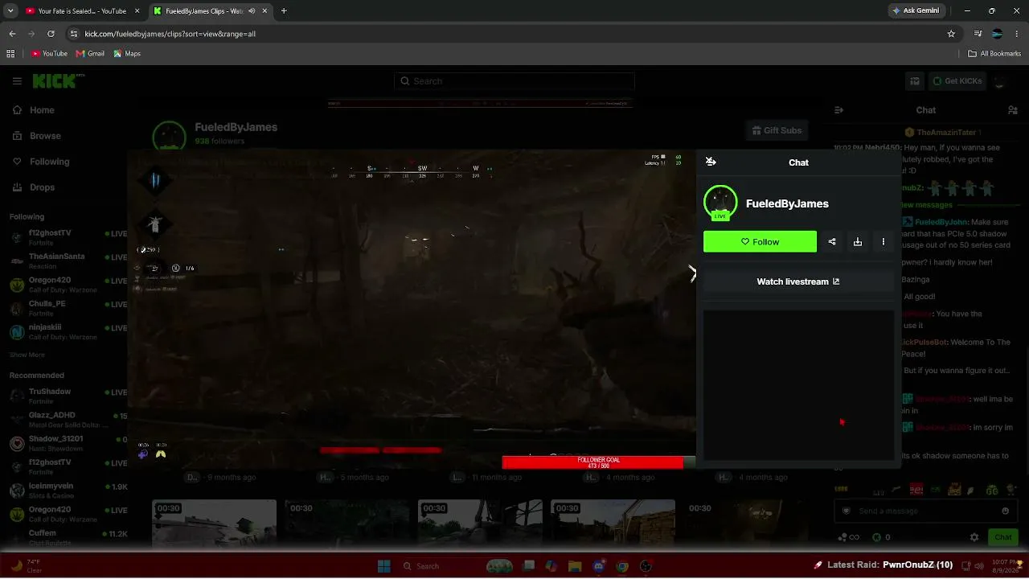The height and width of the screenshot is (579, 1029).
Task: Open the Watch livestream link
Action: coord(798,281)
